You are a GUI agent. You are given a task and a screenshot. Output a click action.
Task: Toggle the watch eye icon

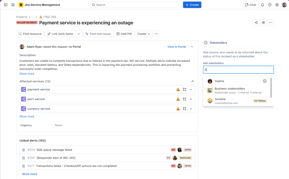coord(263,23)
